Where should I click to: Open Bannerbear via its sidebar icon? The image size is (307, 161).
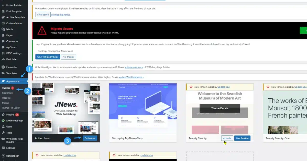click(x=3, y=156)
